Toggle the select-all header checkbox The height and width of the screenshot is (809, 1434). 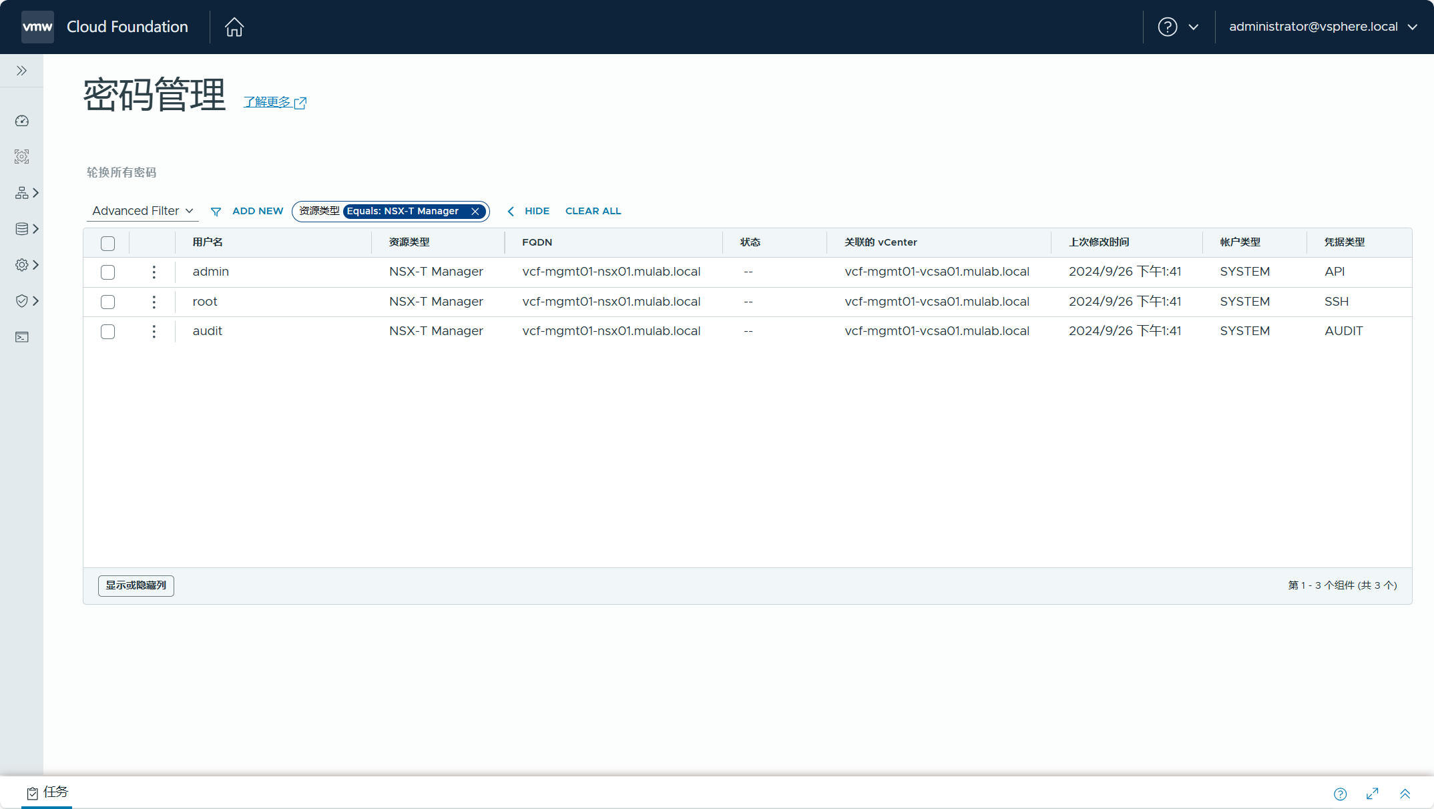coord(107,244)
